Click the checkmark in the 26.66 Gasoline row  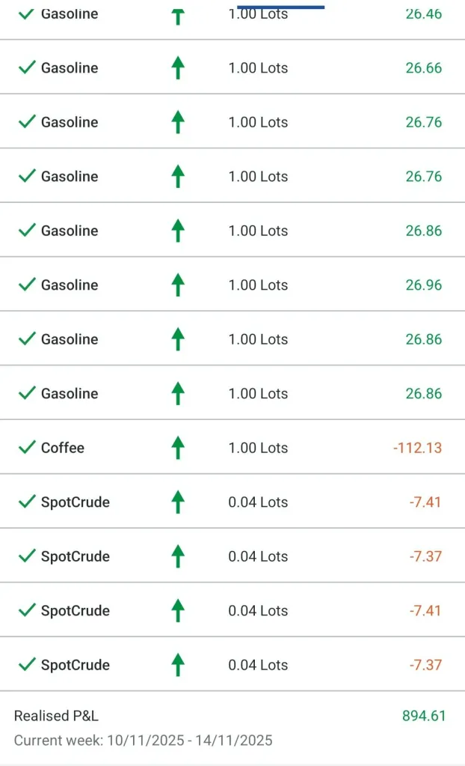[27, 67]
